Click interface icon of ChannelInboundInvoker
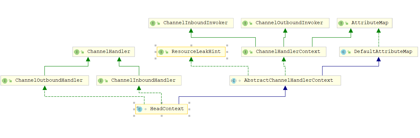 pos(153,23)
